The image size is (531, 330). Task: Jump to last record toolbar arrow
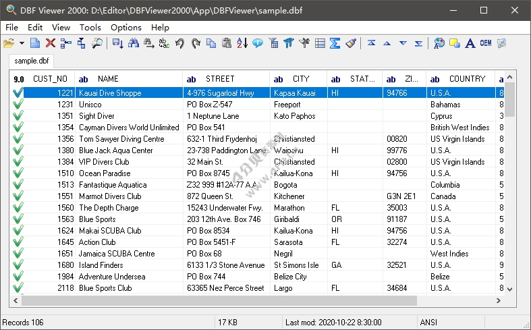(419, 43)
